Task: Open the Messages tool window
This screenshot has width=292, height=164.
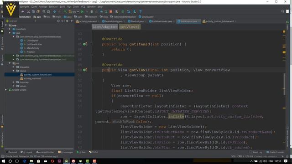Action: point(65,152)
